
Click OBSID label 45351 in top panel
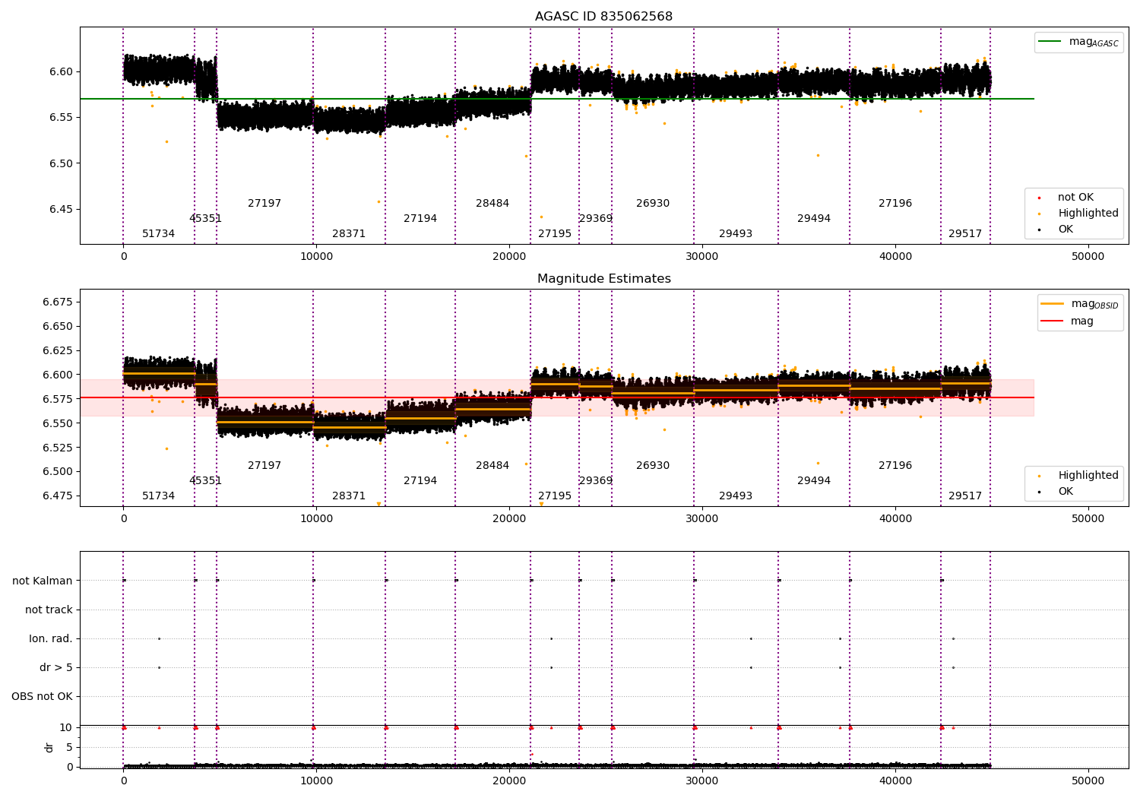point(205,219)
